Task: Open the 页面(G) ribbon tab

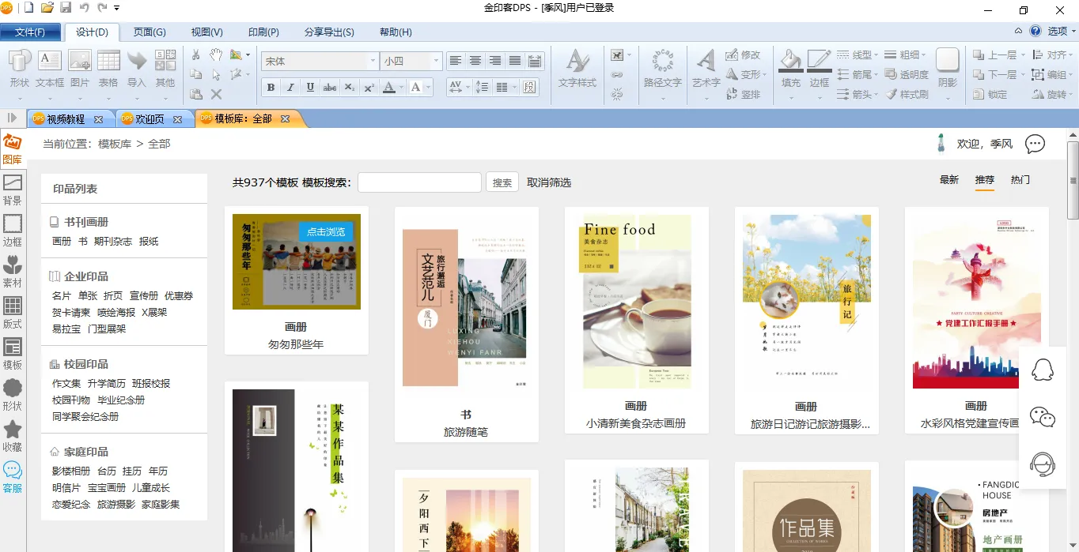Action: point(150,32)
